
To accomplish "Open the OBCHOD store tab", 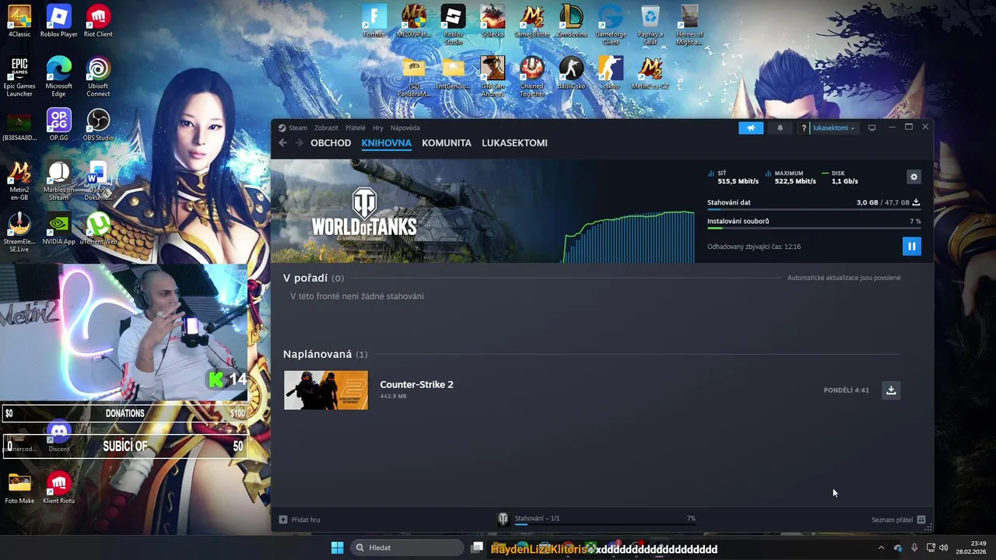I will point(331,142).
